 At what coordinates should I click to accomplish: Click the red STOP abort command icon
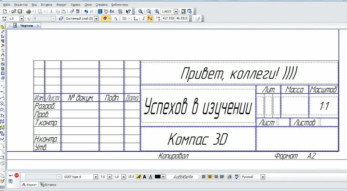coord(17,175)
